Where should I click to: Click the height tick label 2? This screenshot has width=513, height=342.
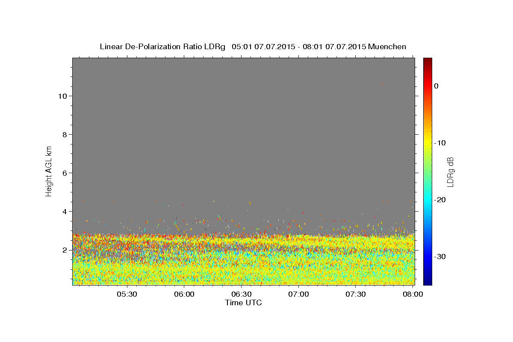tap(65, 250)
